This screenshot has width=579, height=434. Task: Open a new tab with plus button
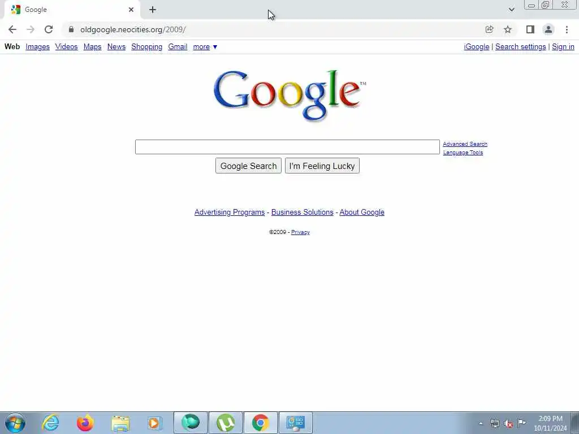point(153,10)
